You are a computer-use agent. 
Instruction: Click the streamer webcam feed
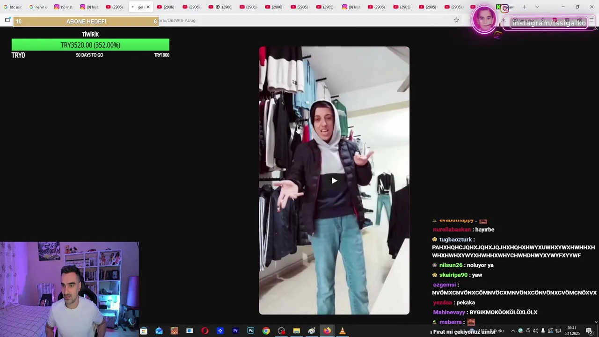(x=69, y=289)
